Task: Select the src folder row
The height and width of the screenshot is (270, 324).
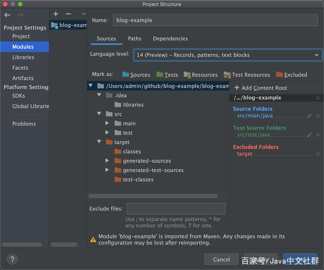Action: pyautogui.click(x=114, y=114)
